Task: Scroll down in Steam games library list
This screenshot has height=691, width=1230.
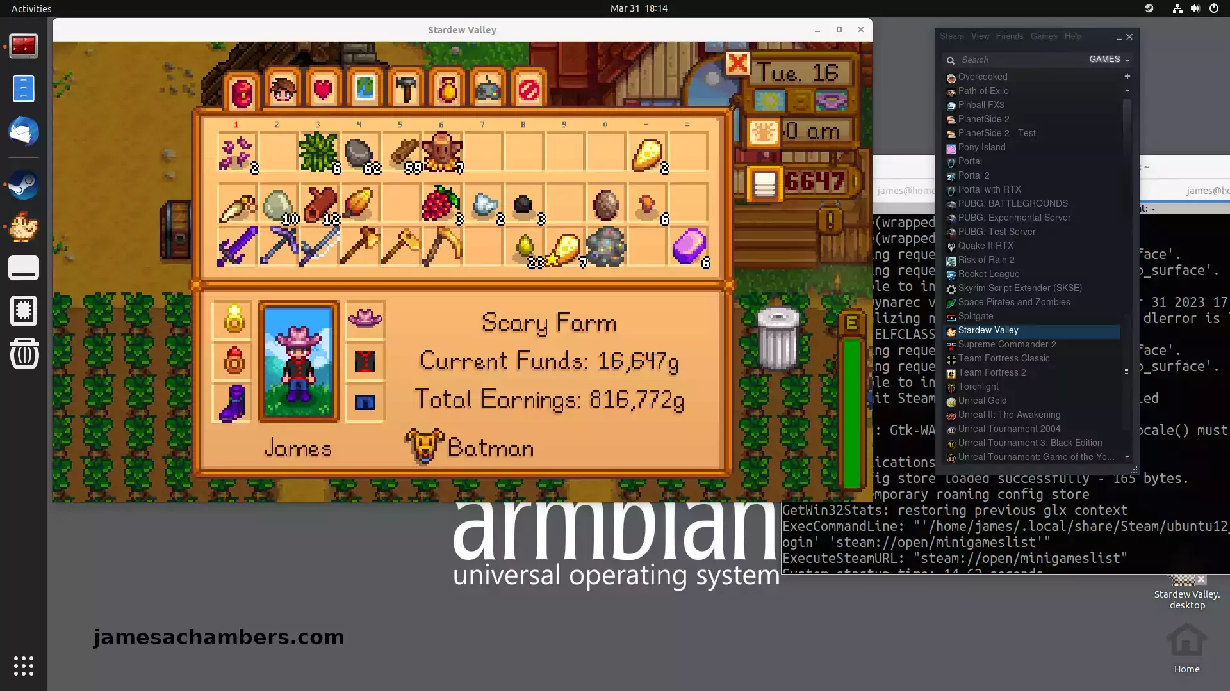Action: (x=1127, y=456)
